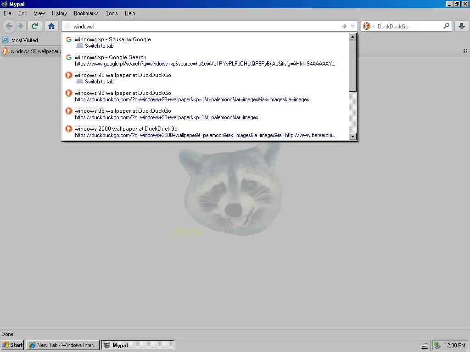Click the search magnifier icon
Viewport: 470px width, 352px height.
pyautogui.click(x=446, y=26)
